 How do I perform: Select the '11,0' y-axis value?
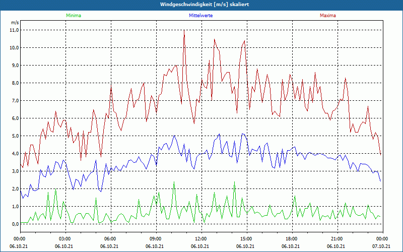[x=15, y=30]
